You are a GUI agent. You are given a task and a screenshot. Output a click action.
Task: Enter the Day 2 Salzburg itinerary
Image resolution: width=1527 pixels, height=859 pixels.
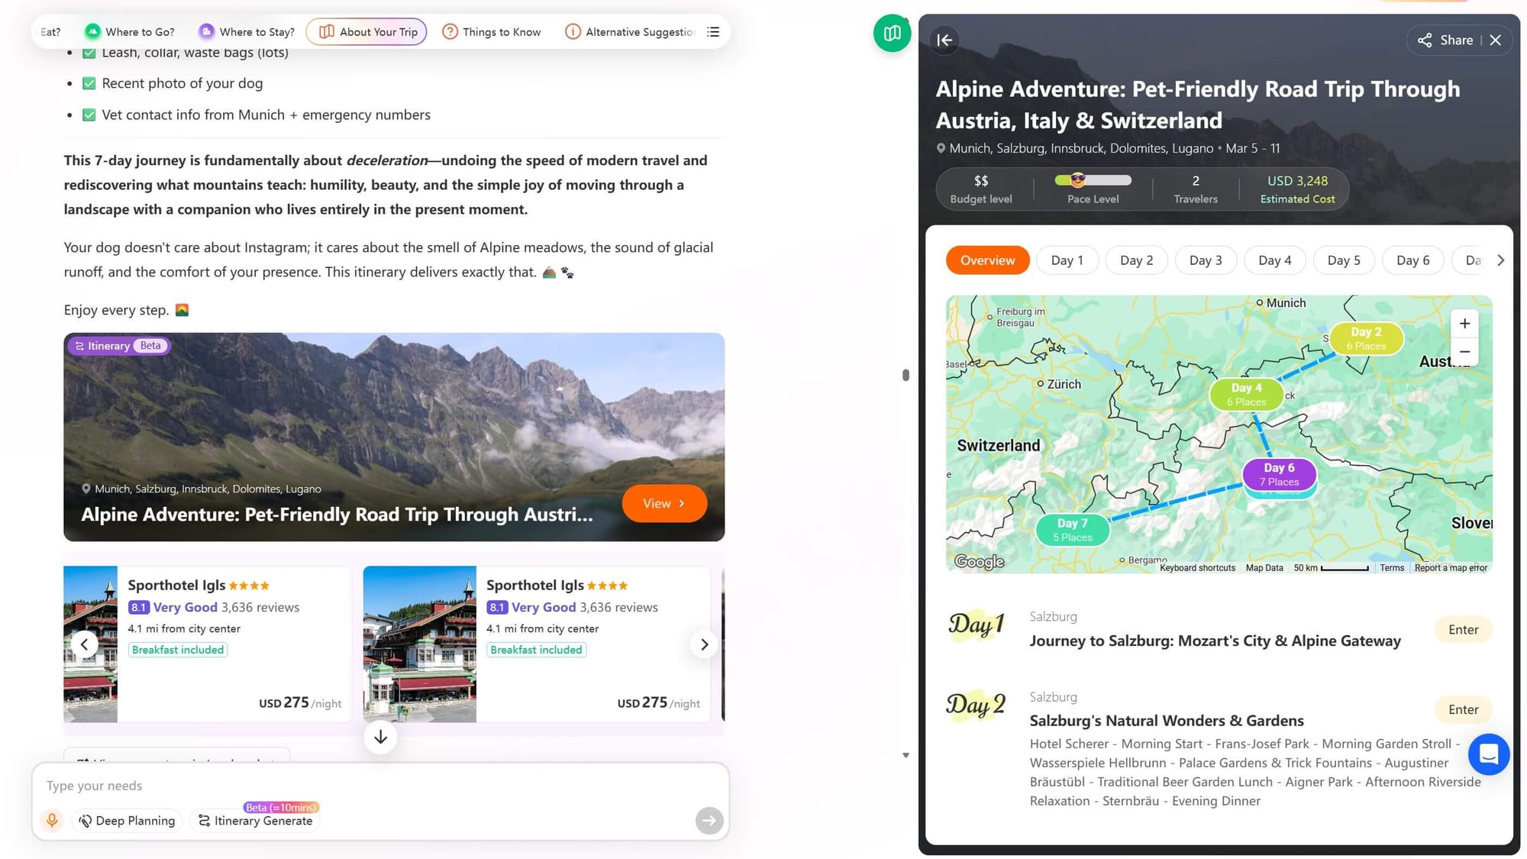[x=1462, y=709]
